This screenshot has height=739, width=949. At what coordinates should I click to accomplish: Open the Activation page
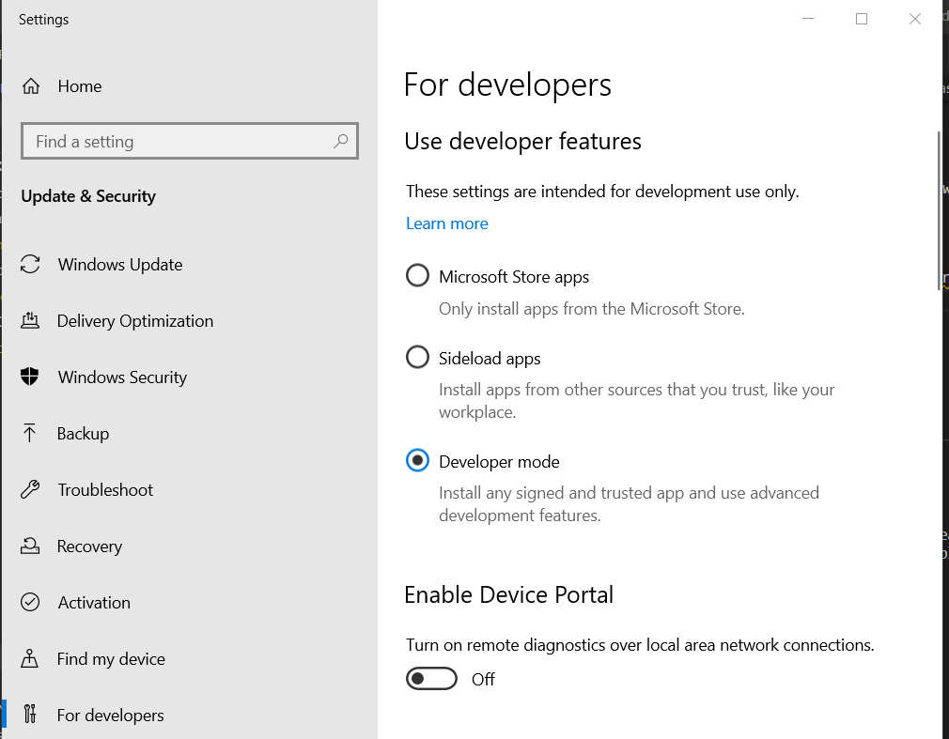(189, 602)
